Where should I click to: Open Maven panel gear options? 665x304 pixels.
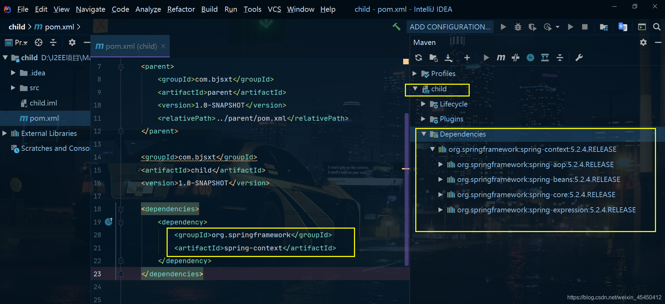pyautogui.click(x=643, y=42)
